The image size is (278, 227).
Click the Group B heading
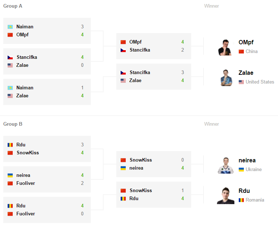coord(13,124)
